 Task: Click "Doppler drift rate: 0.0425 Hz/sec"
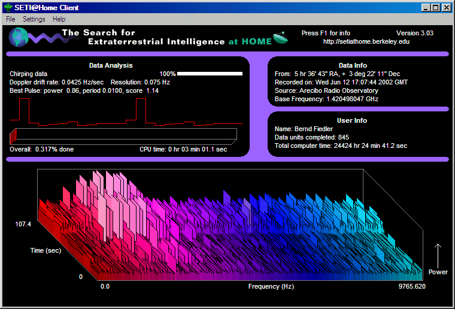click(x=57, y=83)
